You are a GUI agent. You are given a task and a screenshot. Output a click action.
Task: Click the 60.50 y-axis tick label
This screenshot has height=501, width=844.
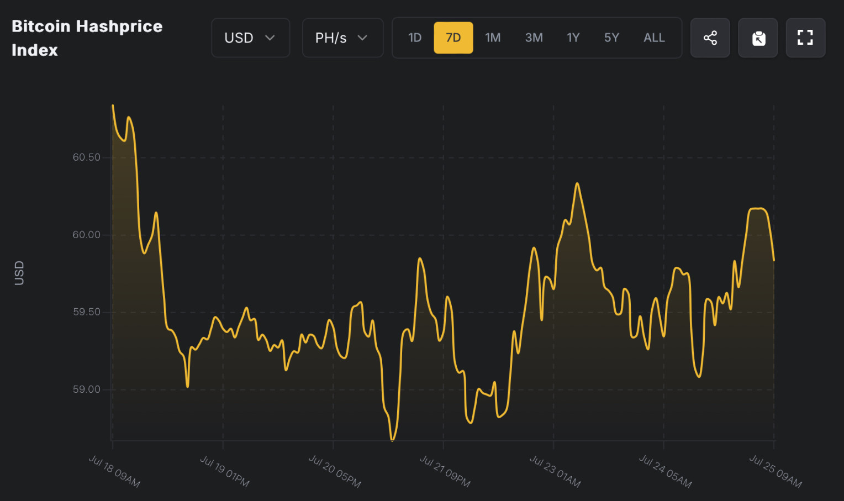tap(87, 157)
